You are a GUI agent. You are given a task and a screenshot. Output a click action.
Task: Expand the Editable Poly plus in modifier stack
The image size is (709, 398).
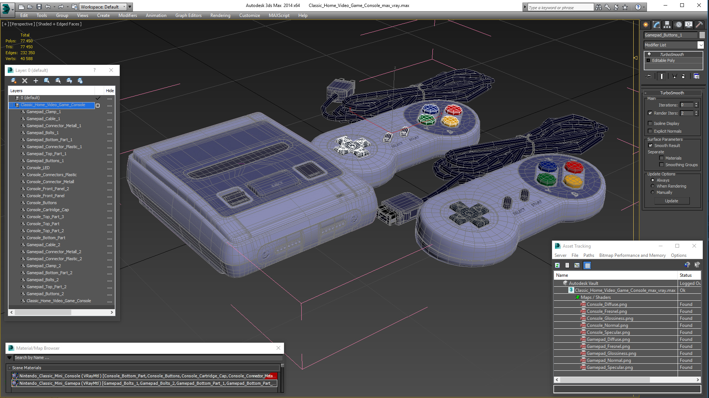coord(648,60)
